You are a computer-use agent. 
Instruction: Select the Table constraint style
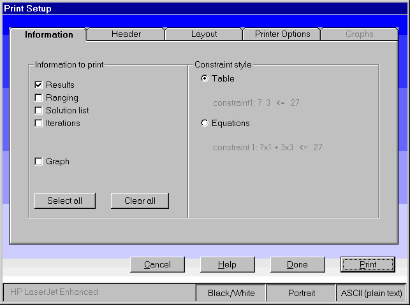205,79
